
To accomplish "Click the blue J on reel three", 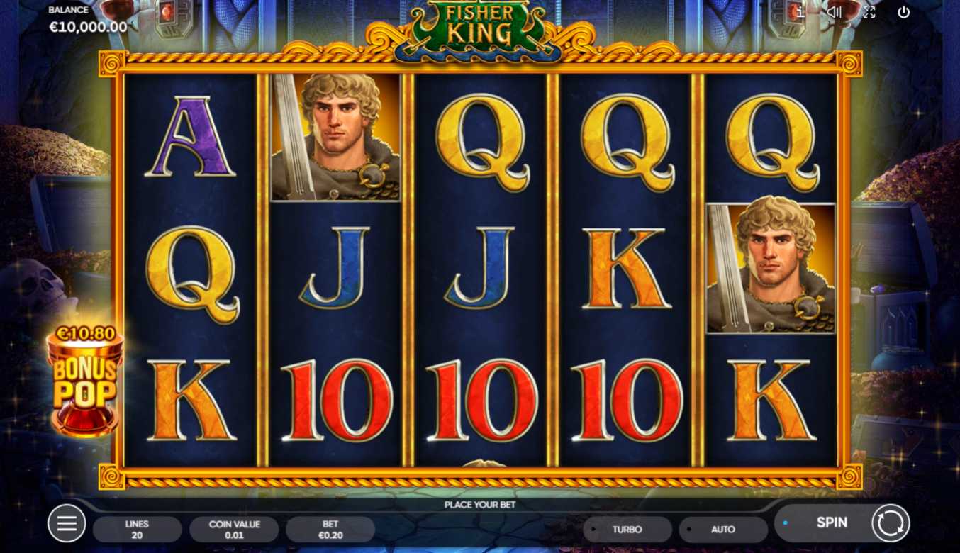I will (x=480, y=268).
